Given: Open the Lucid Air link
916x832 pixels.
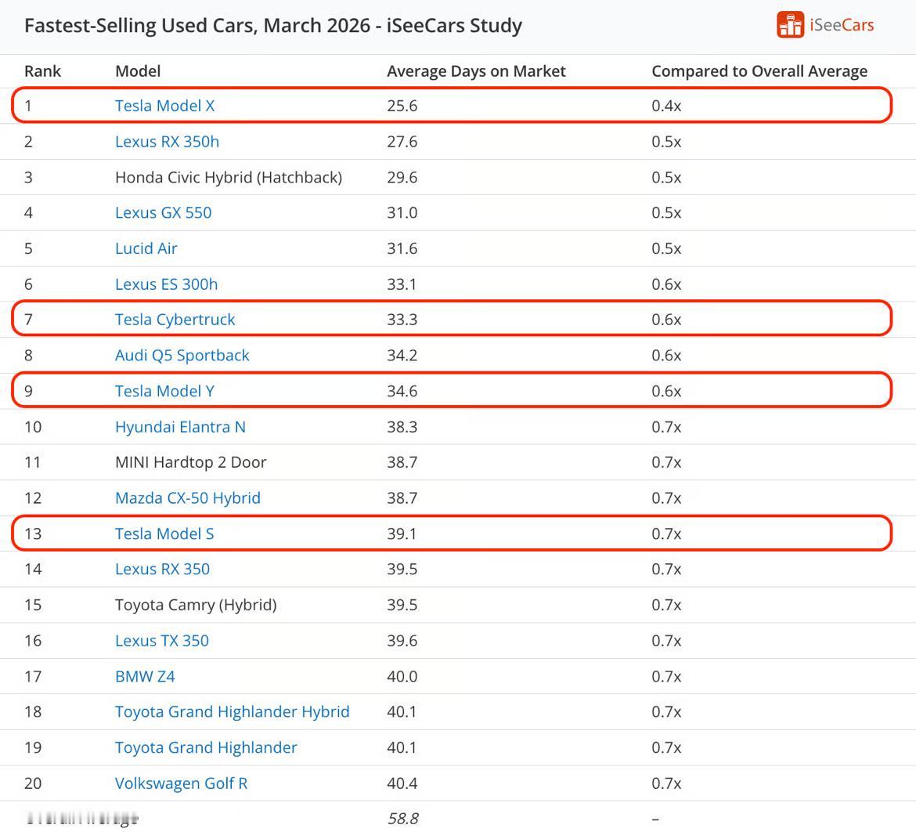Looking at the screenshot, I should point(146,248).
